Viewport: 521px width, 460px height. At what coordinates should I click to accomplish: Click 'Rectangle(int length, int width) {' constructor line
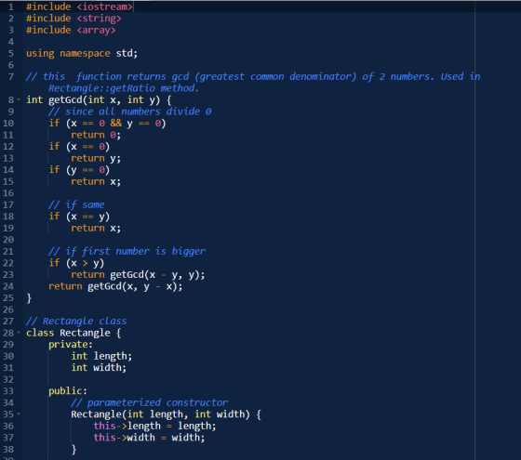tap(167, 414)
